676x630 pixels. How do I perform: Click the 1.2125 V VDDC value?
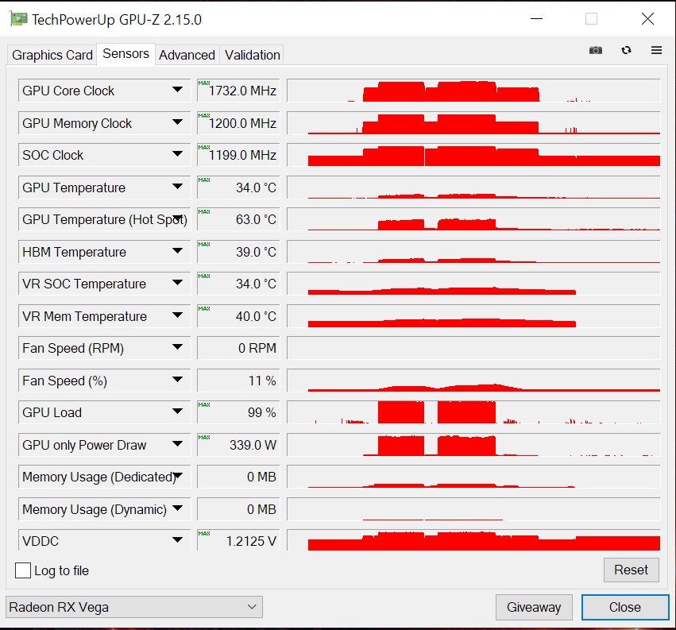(238, 541)
